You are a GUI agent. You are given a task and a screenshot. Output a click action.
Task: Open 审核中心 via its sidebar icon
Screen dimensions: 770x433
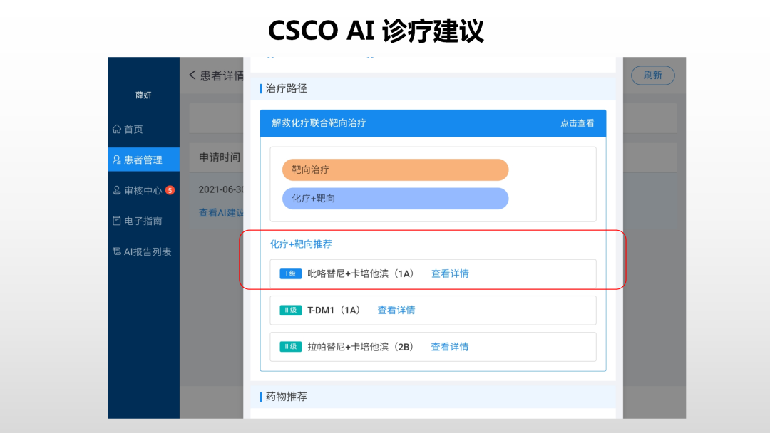pos(117,191)
